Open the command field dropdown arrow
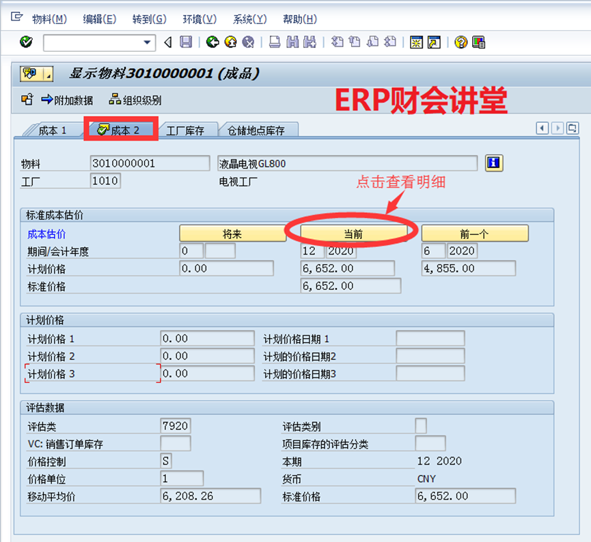The image size is (591, 542). [x=147, y=43]
